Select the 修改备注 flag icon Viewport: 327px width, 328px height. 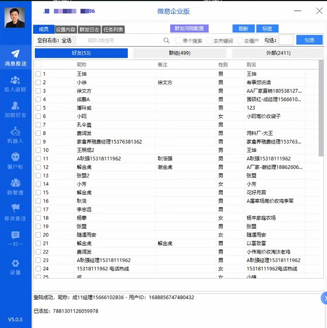[x=15, y=208]
